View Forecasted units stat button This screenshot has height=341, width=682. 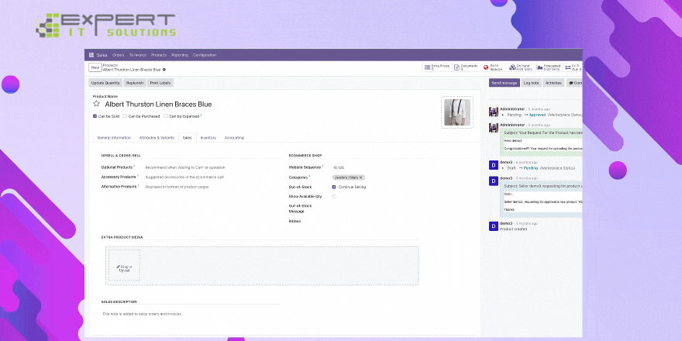coord(549,67)
